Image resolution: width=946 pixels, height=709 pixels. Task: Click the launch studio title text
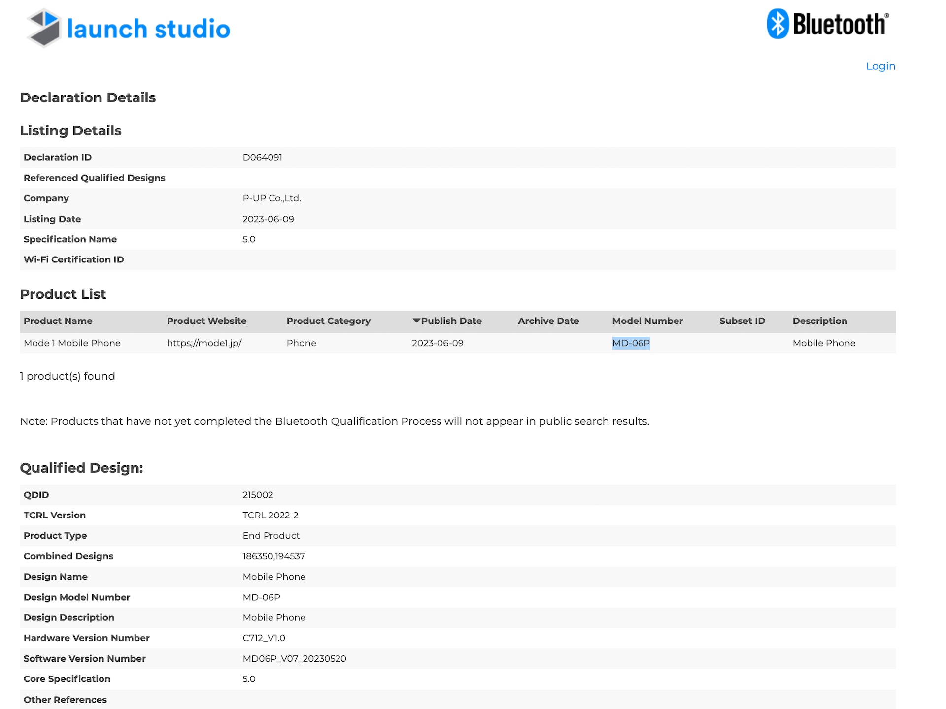coord(148,29)
